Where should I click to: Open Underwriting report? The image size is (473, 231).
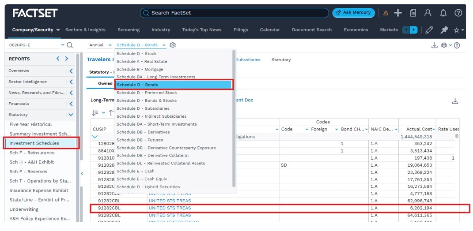(24, 209)
